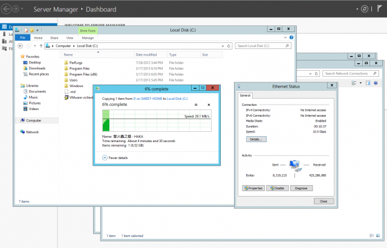The height and width of the screenshot is (248, 387).
Task: Sort by the Name column header
Action: [x=96, y=54]
